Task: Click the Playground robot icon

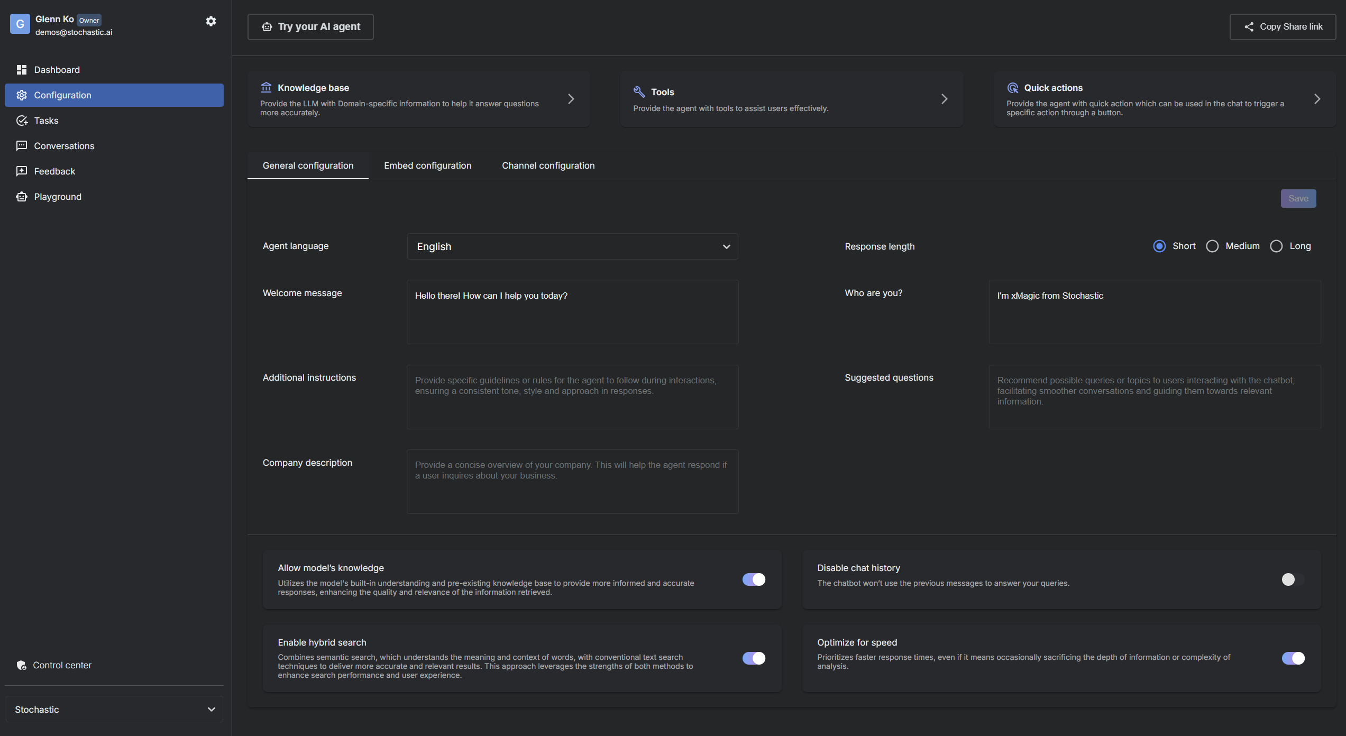Action: click(x=22, y=197)
